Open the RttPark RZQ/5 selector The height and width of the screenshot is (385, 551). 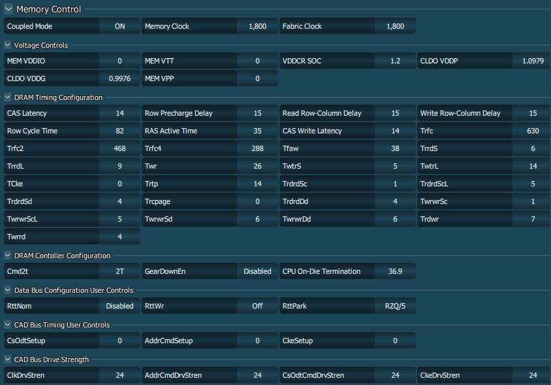coord(395,306)
